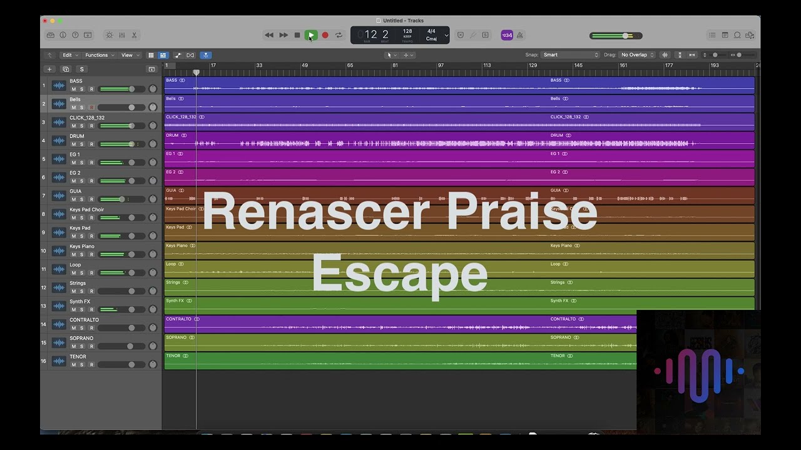
Task: Open the LCD display mode dropdown arrow
Action: pyautogui.click(x=446, y=35)
